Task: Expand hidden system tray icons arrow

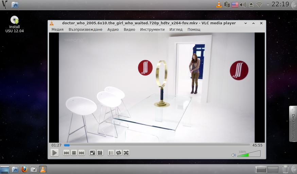Action: point(268,4)
